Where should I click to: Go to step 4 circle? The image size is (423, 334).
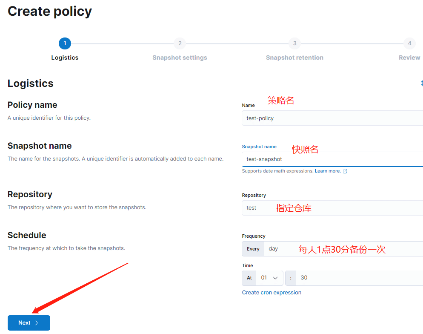click(409, 43)
